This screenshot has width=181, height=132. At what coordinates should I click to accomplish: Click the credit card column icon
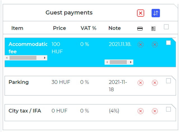pyautogui.click(x=140, y=28)
